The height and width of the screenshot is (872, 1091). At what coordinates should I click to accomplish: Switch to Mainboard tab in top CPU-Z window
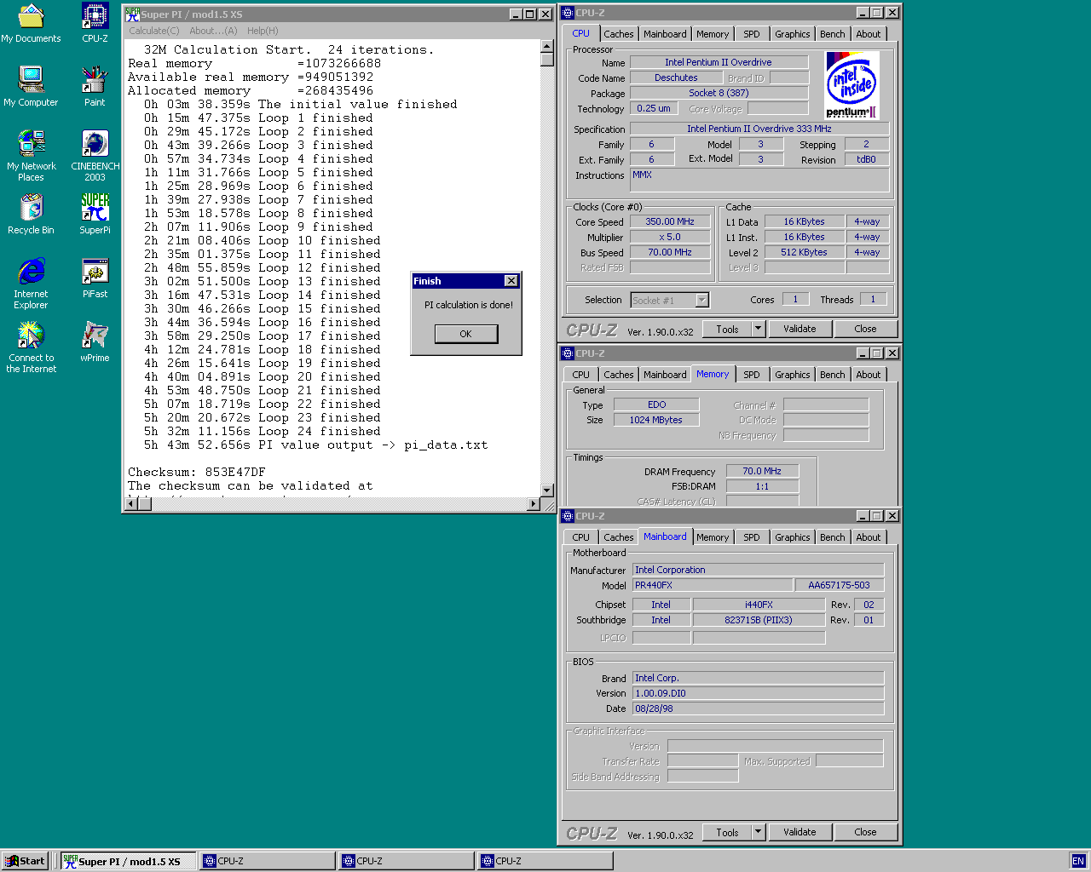pyautogui.click(x=665, y=34)
